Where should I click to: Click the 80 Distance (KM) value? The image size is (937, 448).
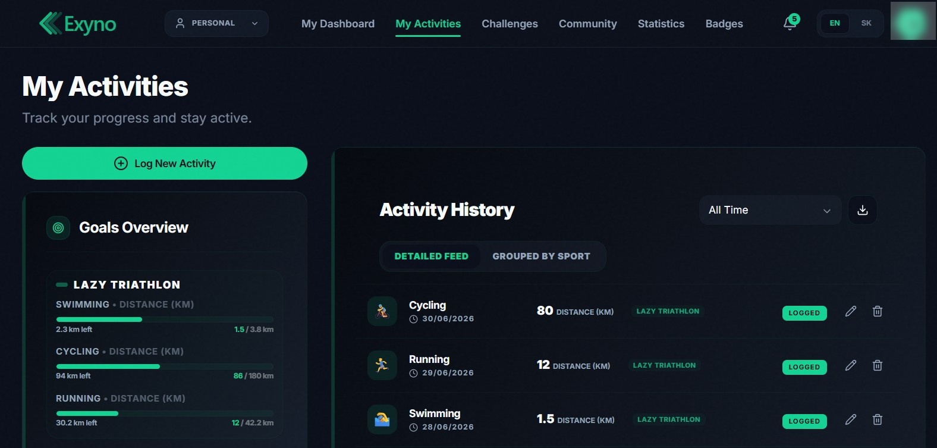(x=575, y=311)
